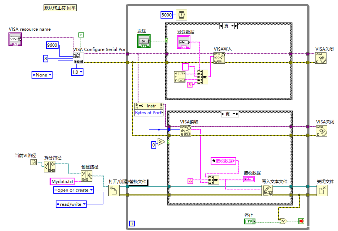Select the 发送数据 string control terminal
This screenshot has height=231, width=338.
coord(183,42)
